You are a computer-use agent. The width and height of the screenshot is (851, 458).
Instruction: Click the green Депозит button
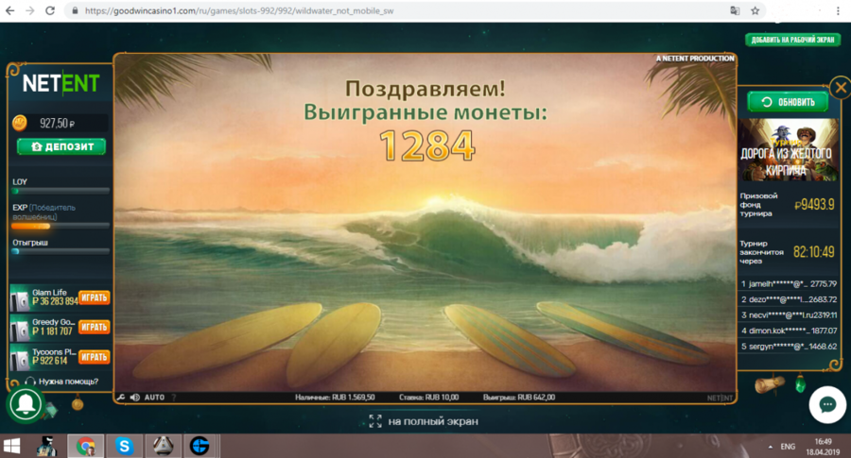point(61,147)
